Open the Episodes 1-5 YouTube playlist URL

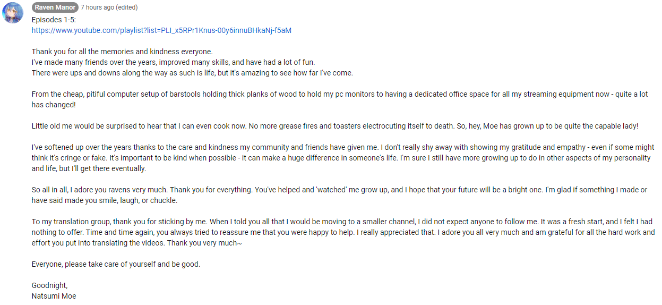[161, 30]
